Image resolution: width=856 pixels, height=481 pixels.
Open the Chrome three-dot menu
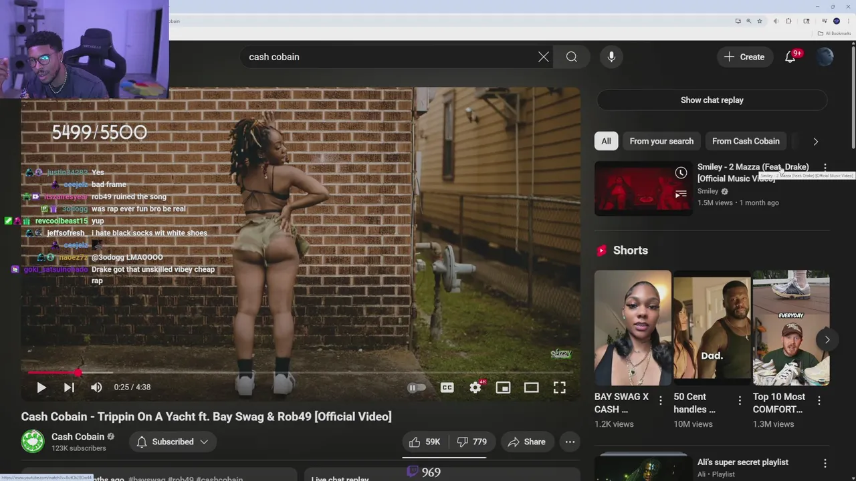coord(849,21)
